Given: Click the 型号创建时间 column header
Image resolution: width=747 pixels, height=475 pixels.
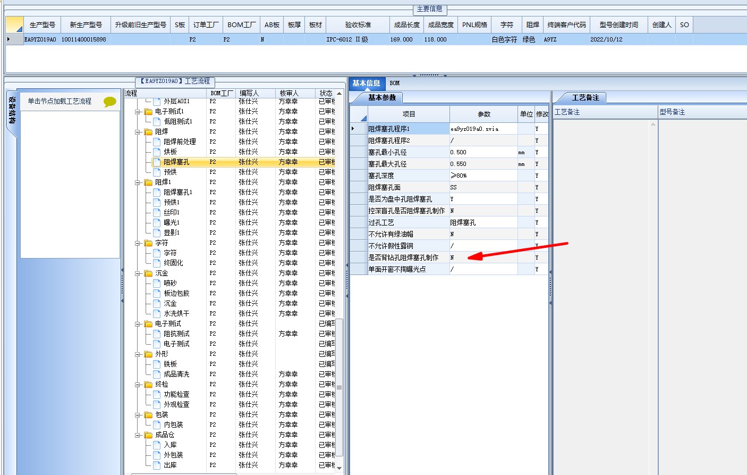Looking at the screenshot, I should tap(619, 25).
